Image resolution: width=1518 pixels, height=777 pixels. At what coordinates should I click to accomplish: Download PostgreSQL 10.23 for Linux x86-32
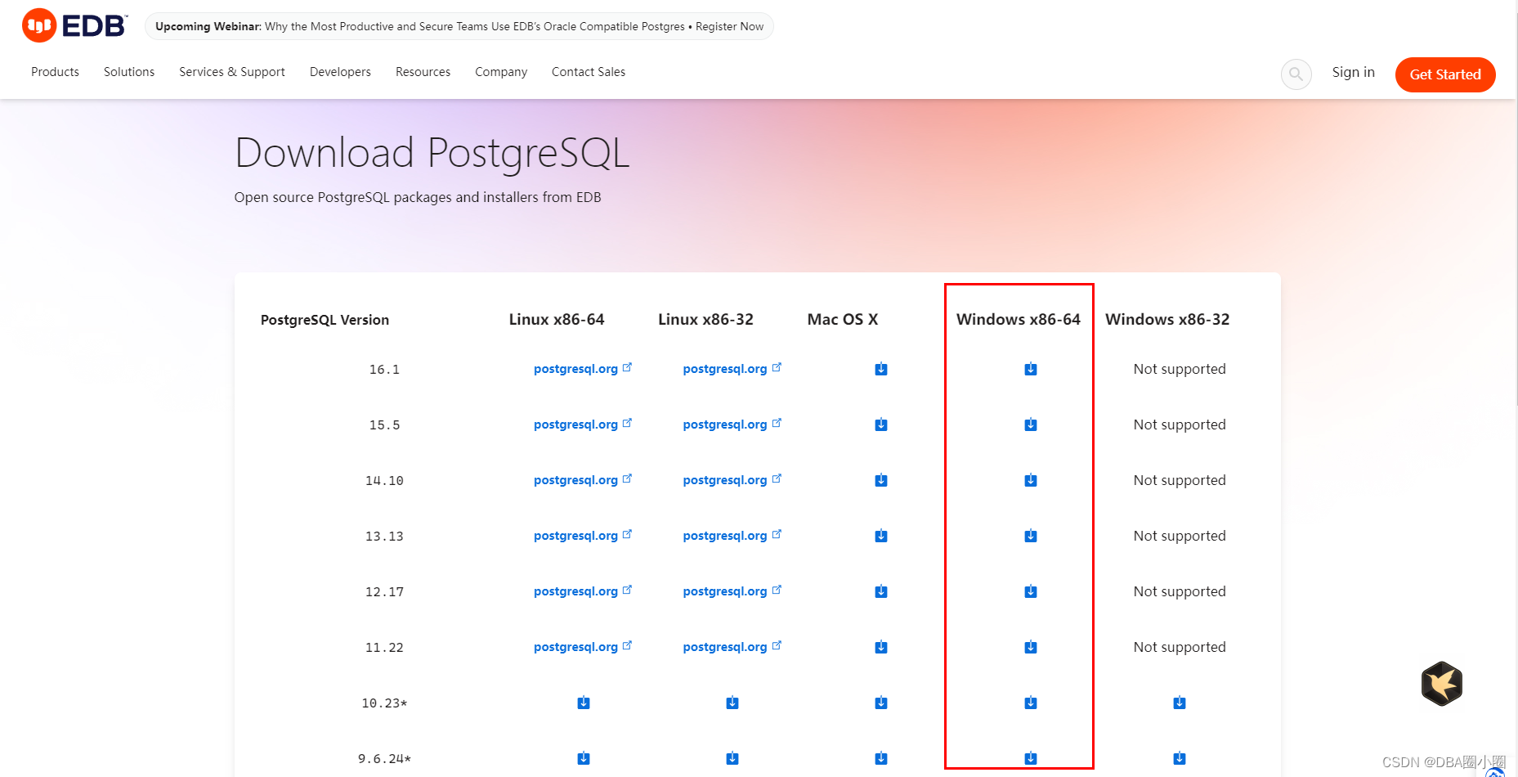(x=732, y=703)
